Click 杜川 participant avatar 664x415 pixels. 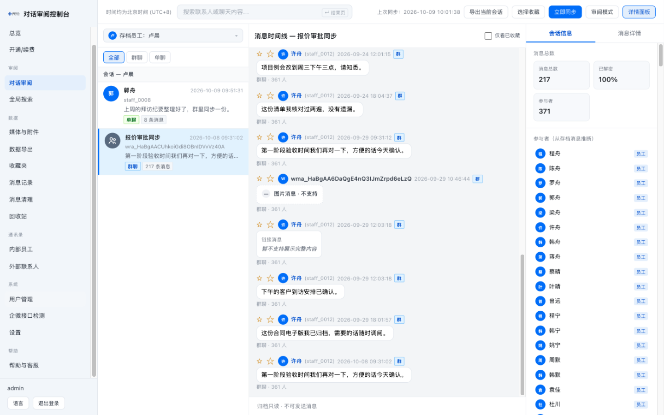(x=540, y=404)
